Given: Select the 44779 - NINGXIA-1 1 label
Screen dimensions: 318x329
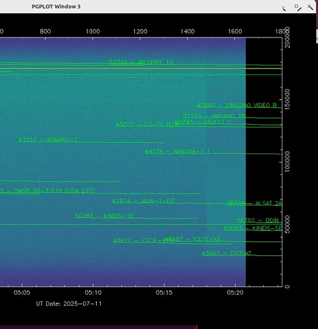Looking at the screenshot, I should (177, 151).
